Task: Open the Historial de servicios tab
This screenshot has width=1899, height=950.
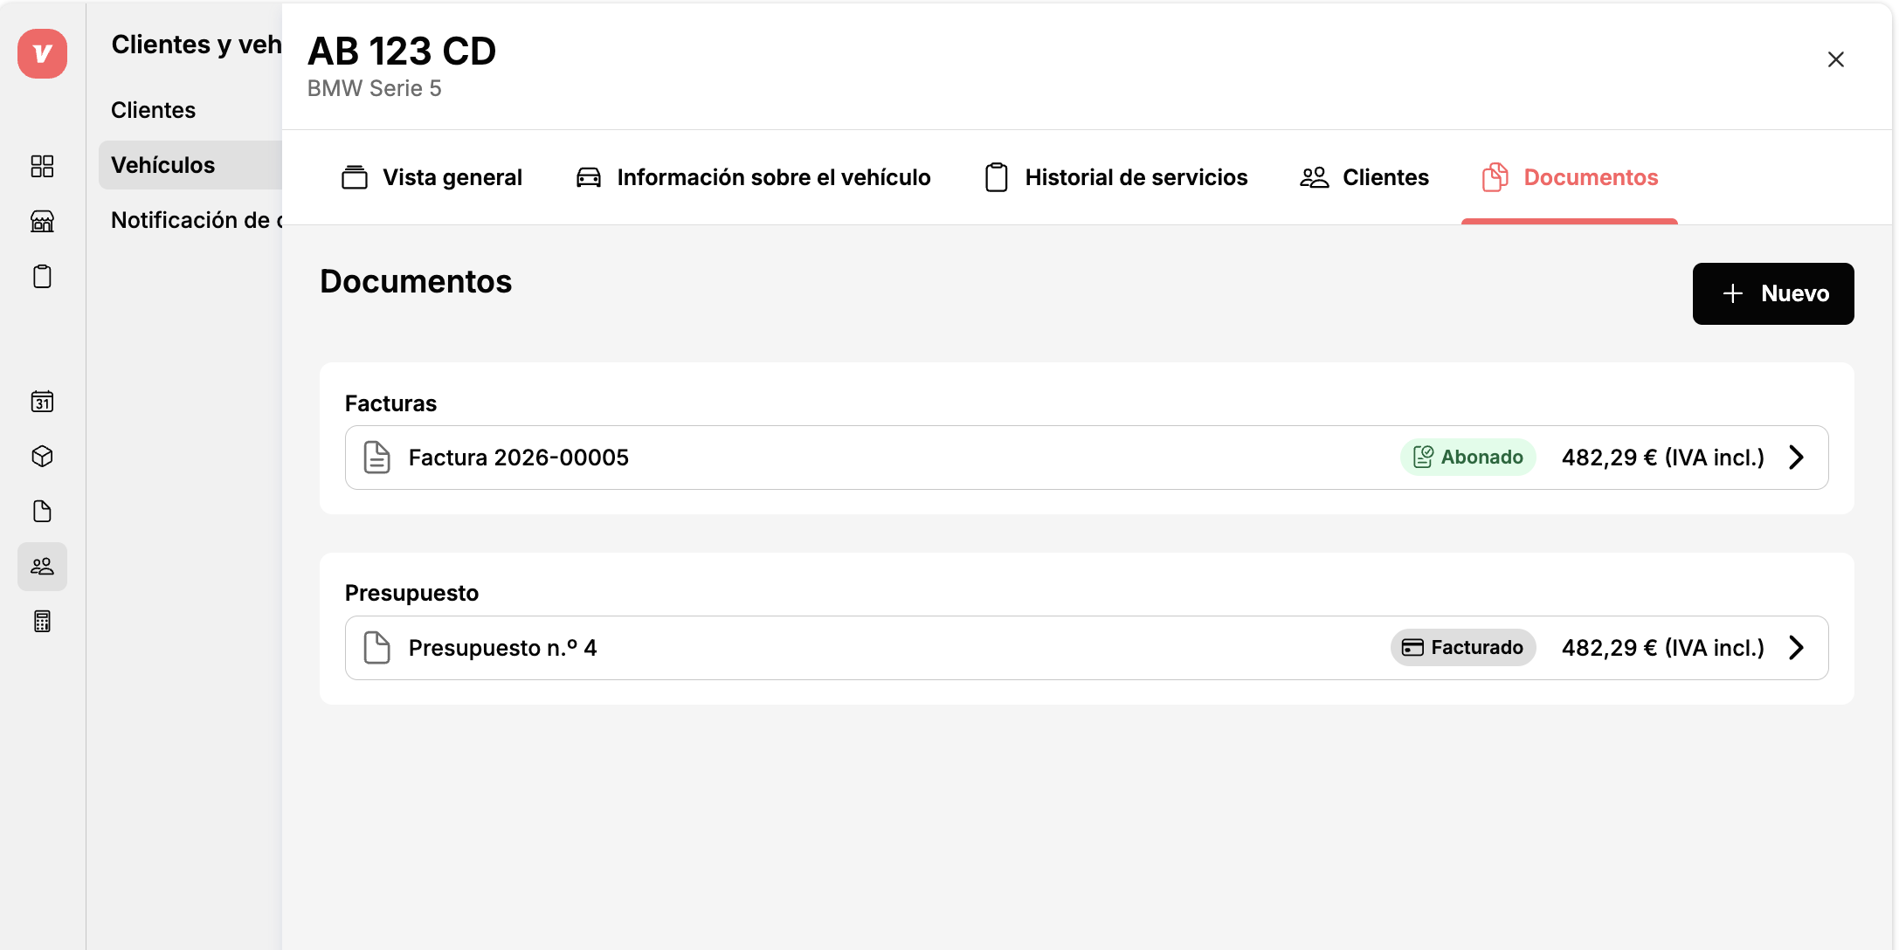Action: (x=1116, y=177)
